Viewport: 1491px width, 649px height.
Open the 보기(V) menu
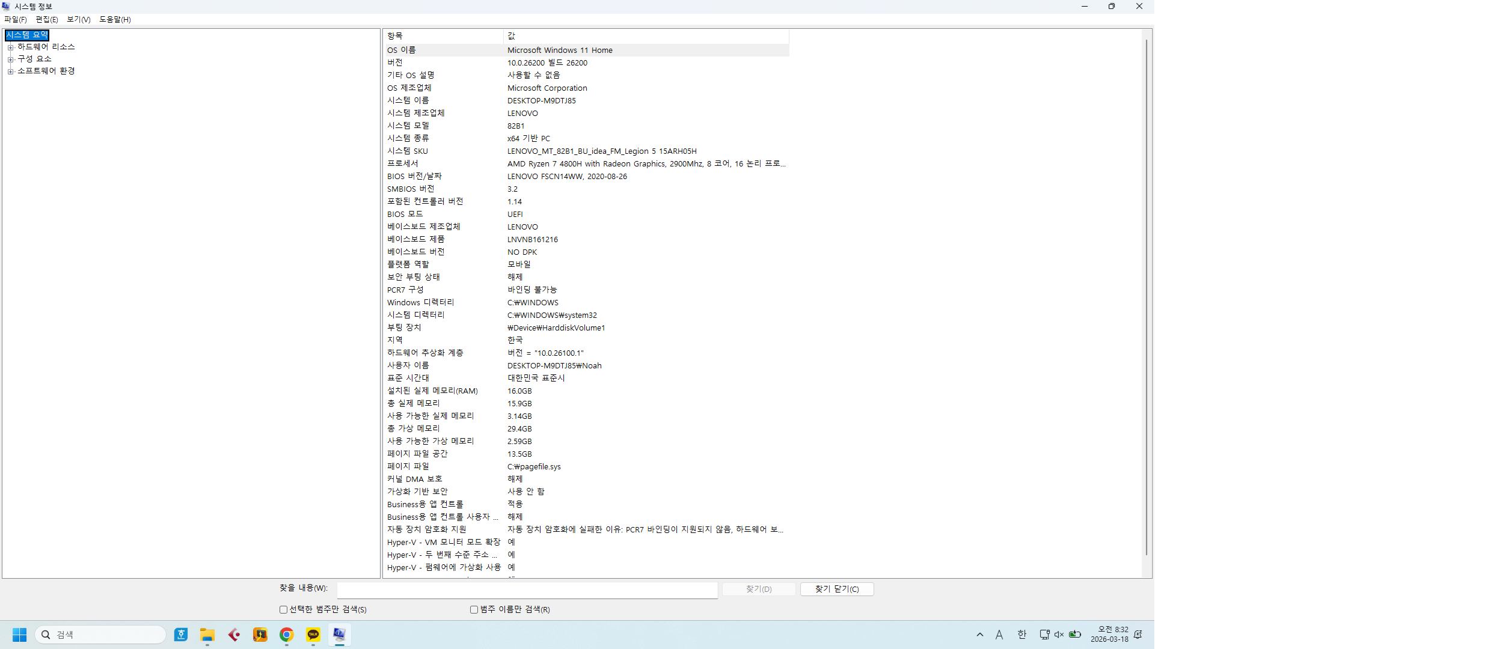click(79, 19)
